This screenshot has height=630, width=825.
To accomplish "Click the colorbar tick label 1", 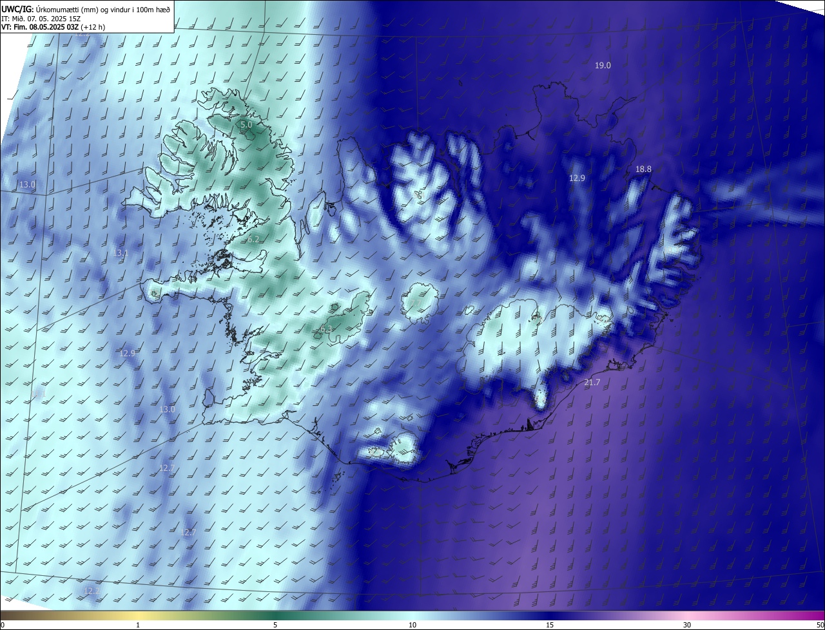I will pos(138,625).
